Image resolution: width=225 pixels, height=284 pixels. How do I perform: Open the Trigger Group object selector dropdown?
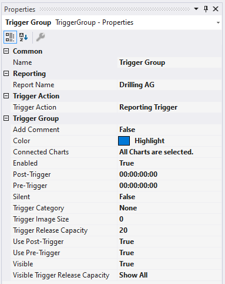click(x=218, y=23)
